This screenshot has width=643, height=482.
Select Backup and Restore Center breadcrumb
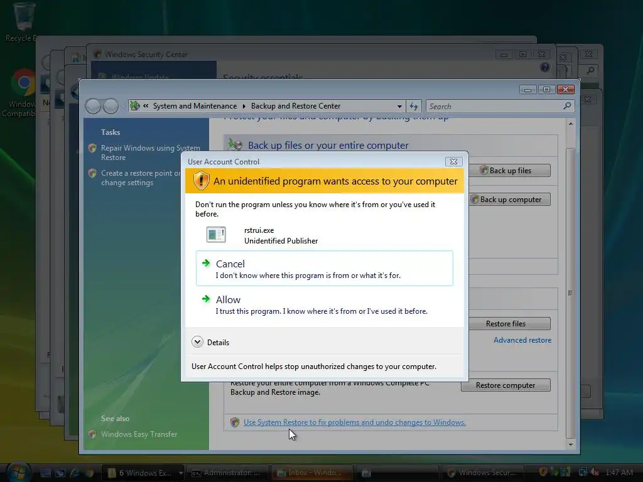[x=296, y=106]
